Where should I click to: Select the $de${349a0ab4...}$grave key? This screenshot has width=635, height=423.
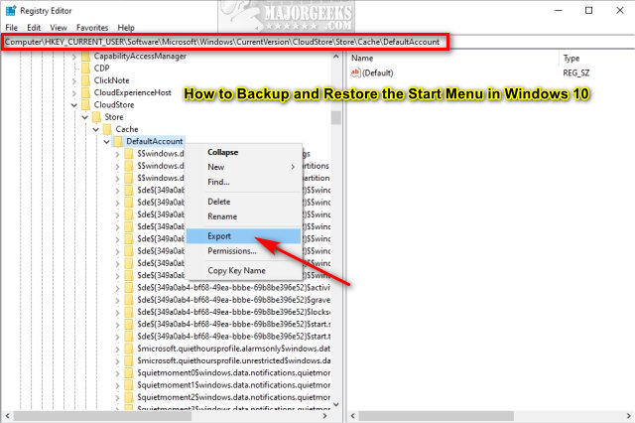pos(233,300)
